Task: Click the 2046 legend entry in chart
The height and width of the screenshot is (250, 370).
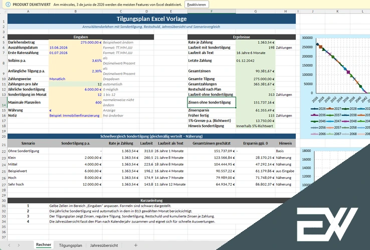Action: [318, 121]
